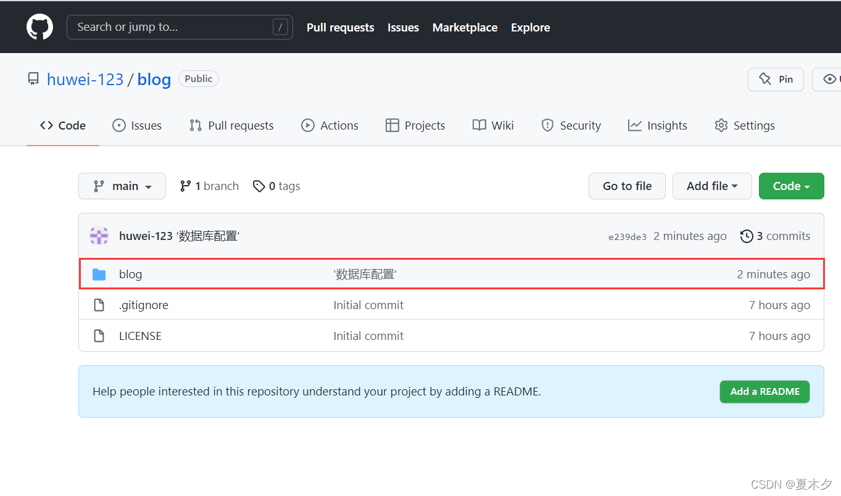Open huwei-123 author link in commit row
The image size is (841, 496).
pyautogui.click(x=146, y=236)
